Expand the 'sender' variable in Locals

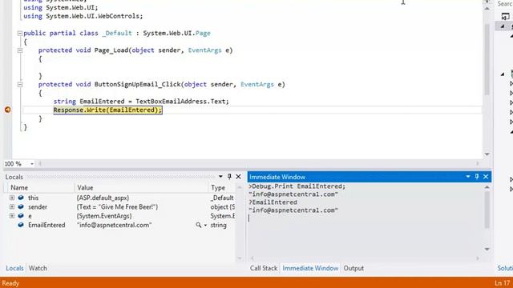[12, 206]
